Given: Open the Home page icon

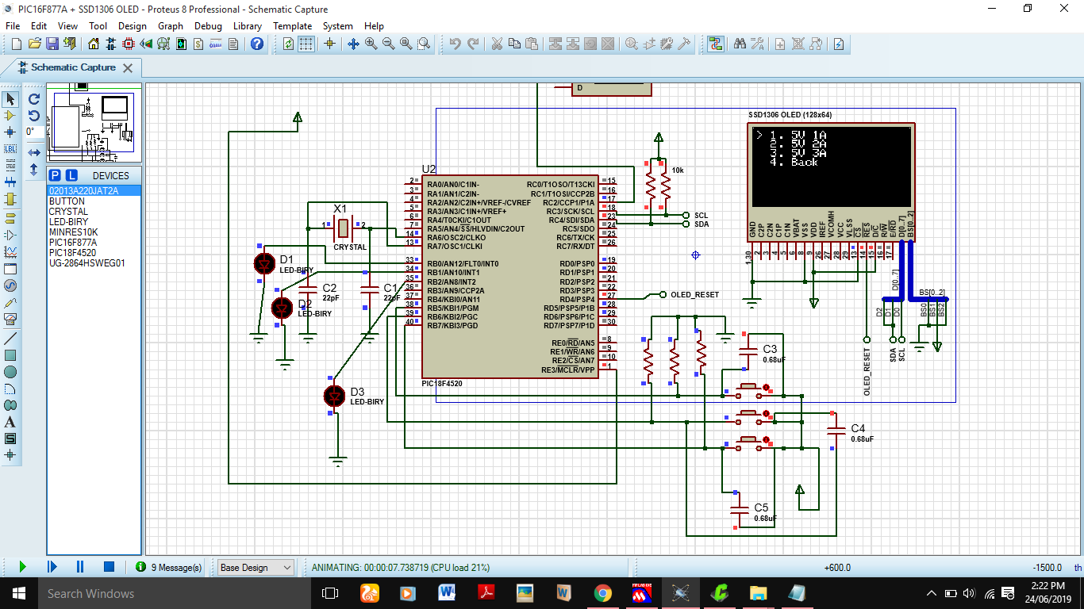Looking at the screenshot, I should (94, 44).
